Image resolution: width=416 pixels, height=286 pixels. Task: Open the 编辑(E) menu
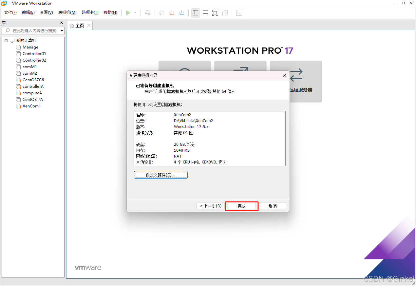click(28, 13)
